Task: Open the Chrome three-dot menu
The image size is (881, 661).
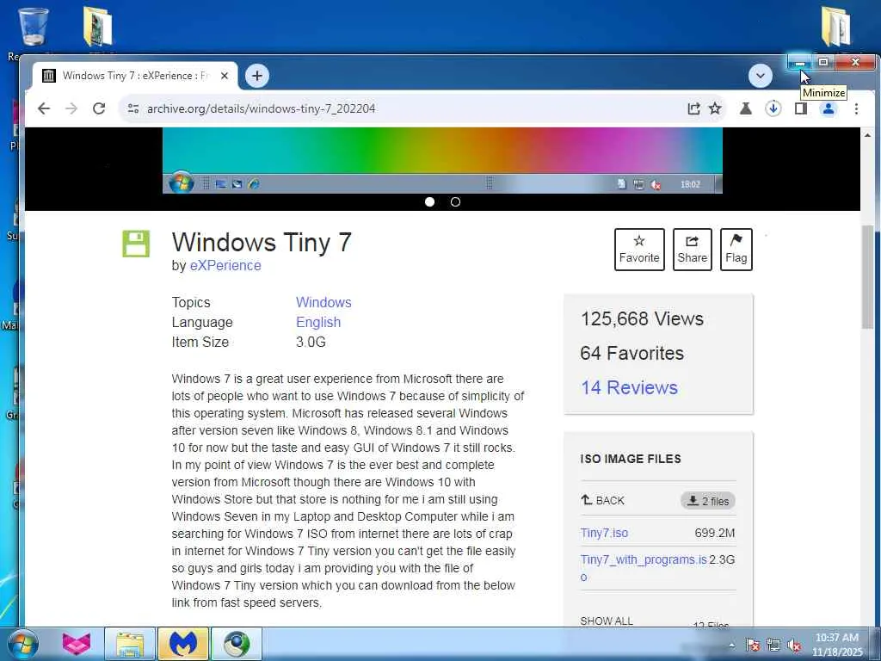Action: point(856,108)
